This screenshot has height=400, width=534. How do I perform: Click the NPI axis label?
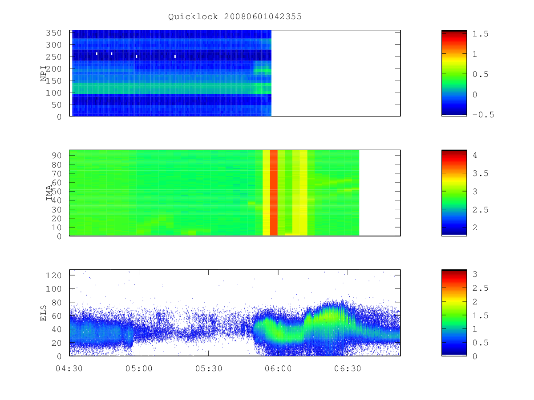44,73
